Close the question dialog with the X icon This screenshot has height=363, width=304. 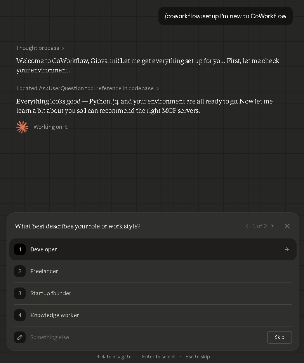pyautogui.click(x=287, y=226)
